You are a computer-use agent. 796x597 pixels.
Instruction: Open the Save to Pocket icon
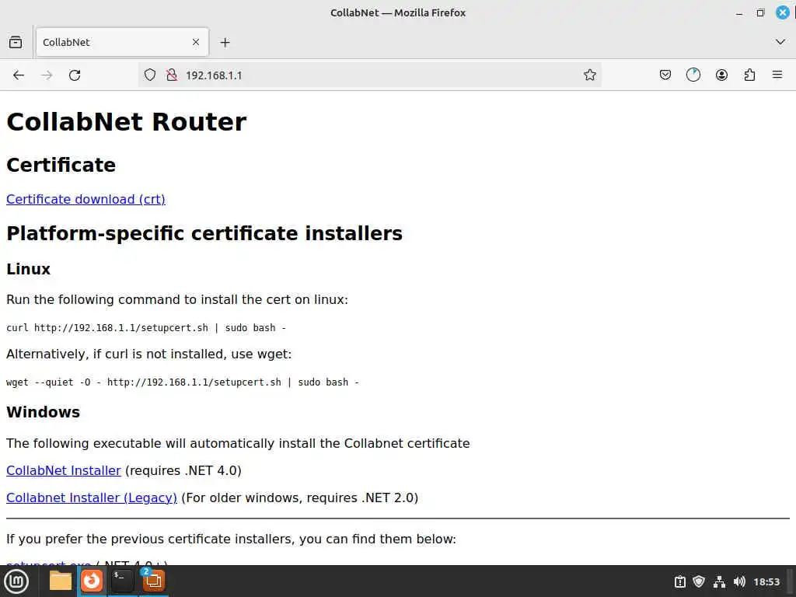665,75
